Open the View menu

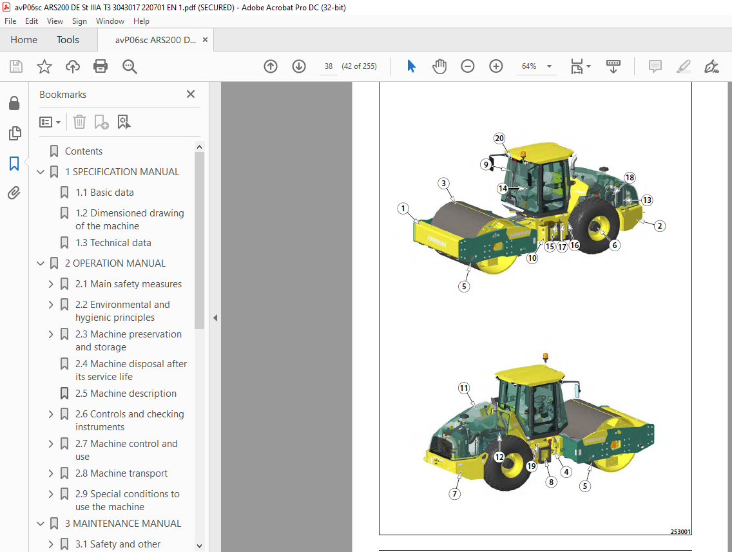point(55,21)
